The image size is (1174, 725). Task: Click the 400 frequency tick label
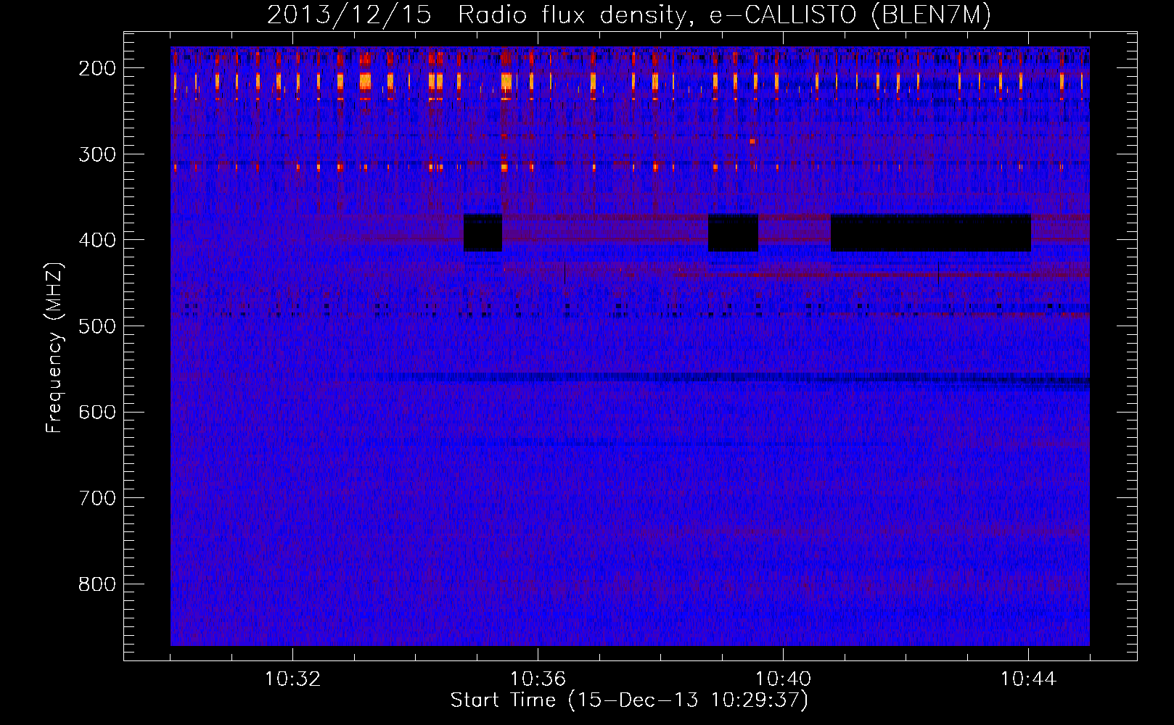click(97, 240)
